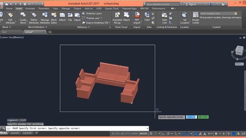Screen dimensions: 246x138
Task: Click the Help question mark icon
Action: point(223,4)
